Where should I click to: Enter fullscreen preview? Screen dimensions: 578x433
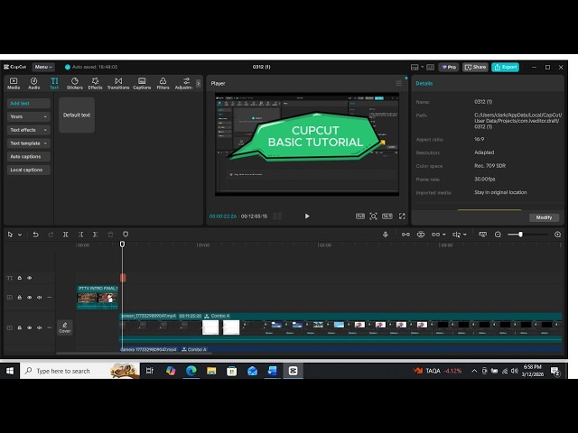click(402, 216)
